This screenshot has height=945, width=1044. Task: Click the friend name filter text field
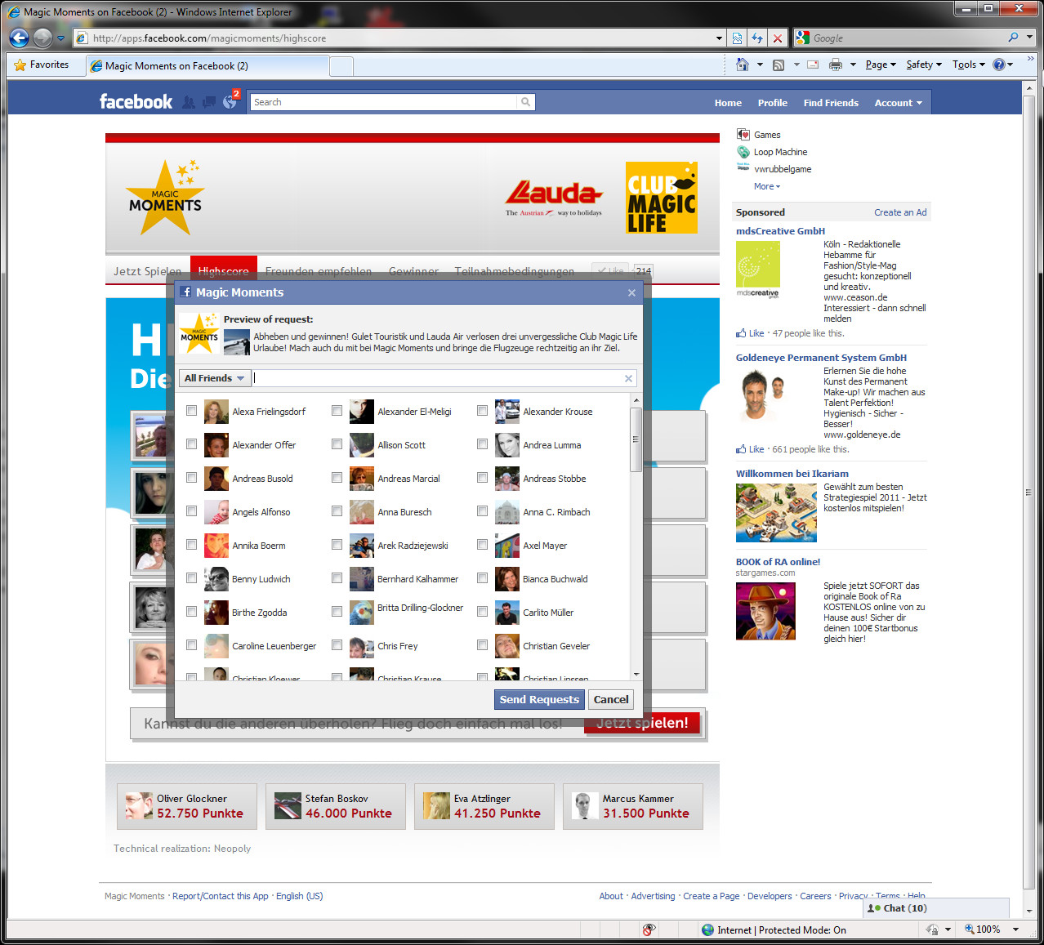[438, 378]
